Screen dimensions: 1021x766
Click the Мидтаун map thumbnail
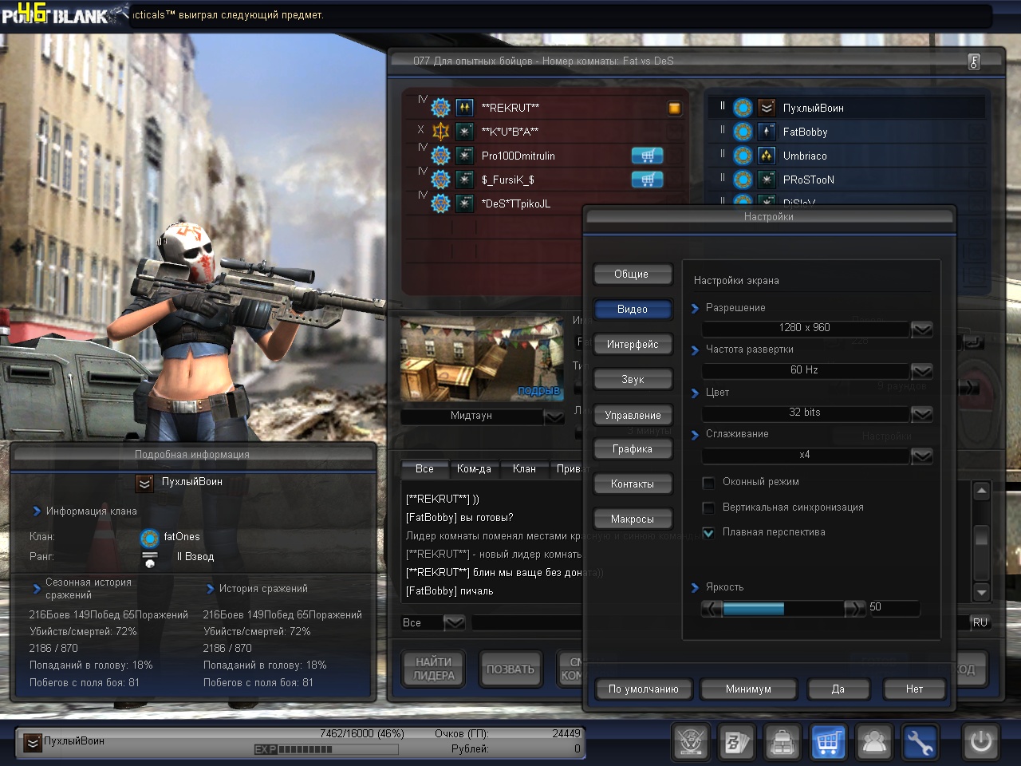coord(482,359)
